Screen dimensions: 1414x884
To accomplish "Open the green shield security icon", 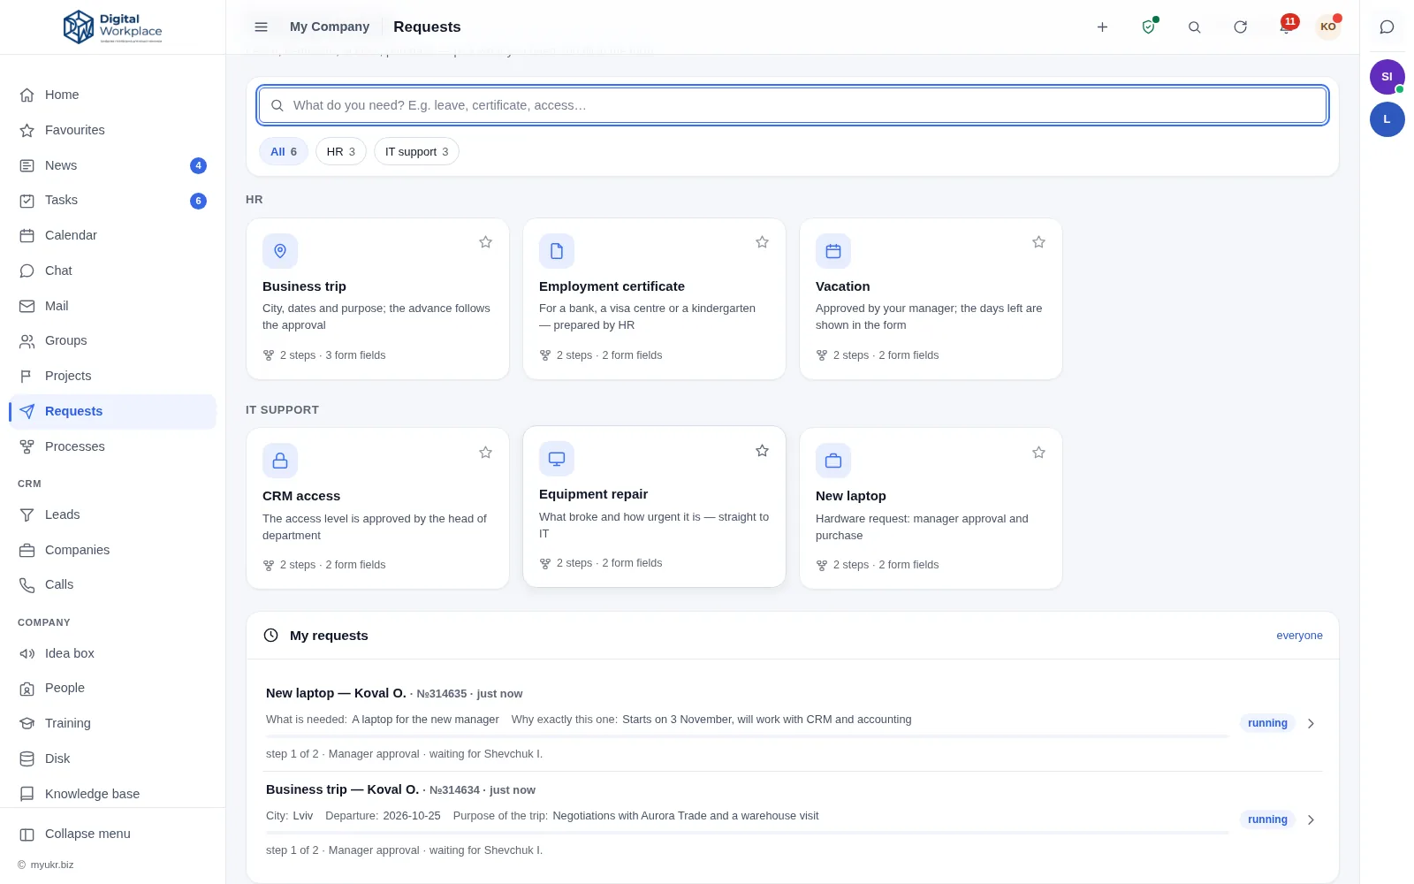I will [1148, 27].
